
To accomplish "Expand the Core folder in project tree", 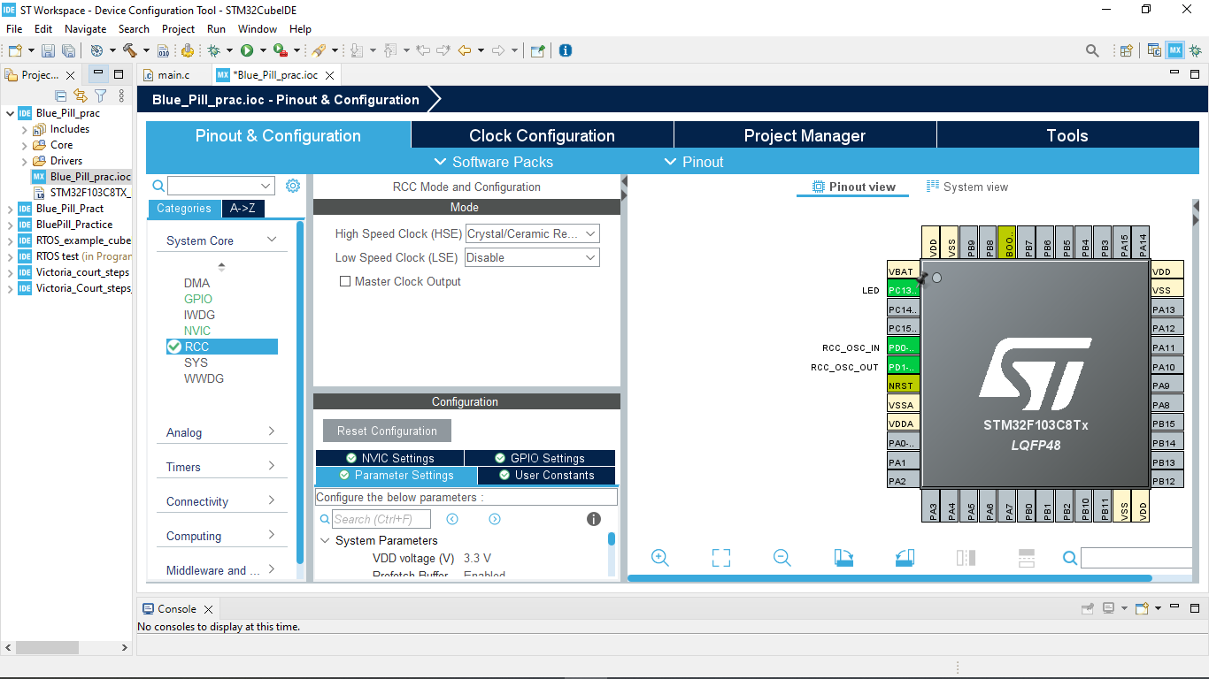I will pos(25,145).
